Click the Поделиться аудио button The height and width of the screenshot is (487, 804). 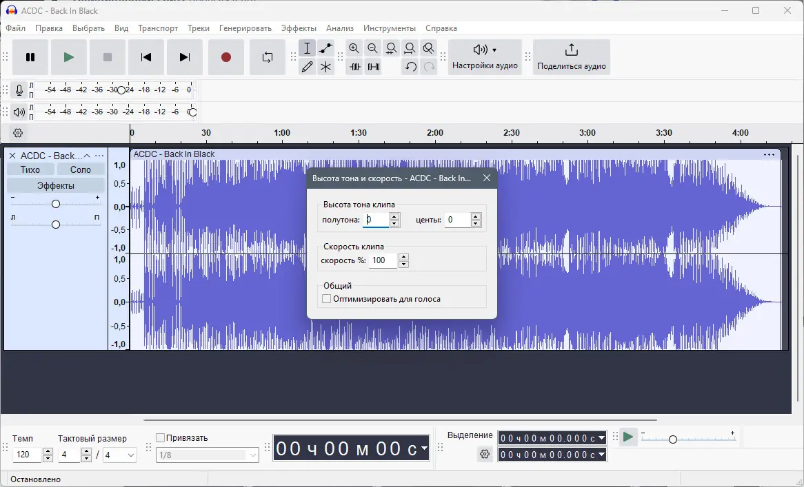point(571,57)
